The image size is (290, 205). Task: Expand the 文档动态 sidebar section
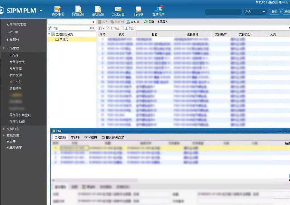pos(4,129)
